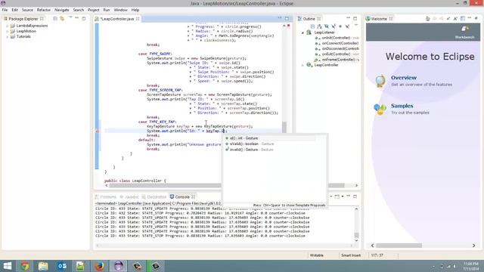Open Outlook from the taskbar
This screenshot has height=272, width=484.
pyautogui.click(x=62, y=266)
